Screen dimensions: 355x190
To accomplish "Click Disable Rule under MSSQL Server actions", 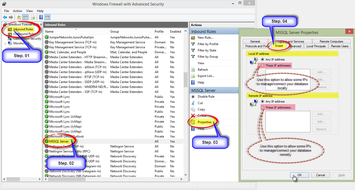I will click(x=206, y=97).
